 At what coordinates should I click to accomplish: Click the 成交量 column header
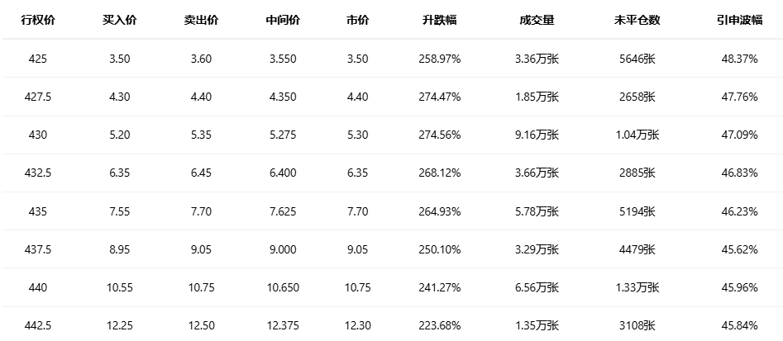[x=537, y=20]
